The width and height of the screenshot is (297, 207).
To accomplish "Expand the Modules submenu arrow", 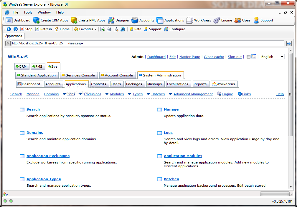I will pos(107,94).
